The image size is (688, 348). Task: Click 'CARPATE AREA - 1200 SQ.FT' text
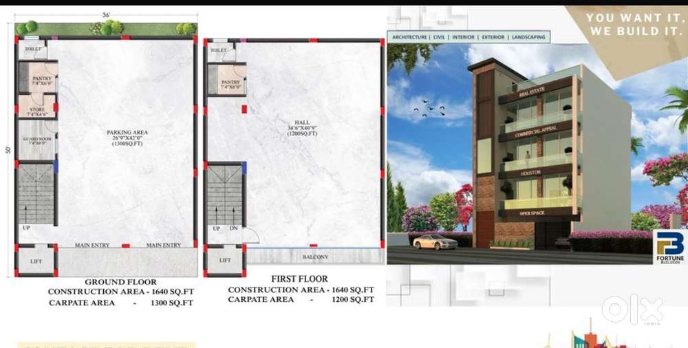point(301,300)
